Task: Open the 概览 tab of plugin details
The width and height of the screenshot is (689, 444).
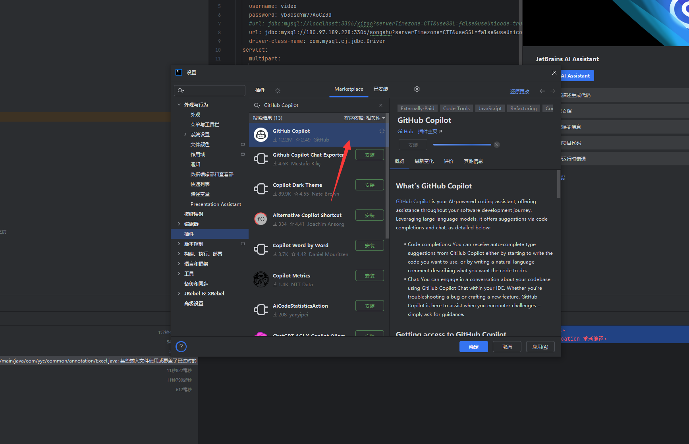Action: click(x=400, y=161)
